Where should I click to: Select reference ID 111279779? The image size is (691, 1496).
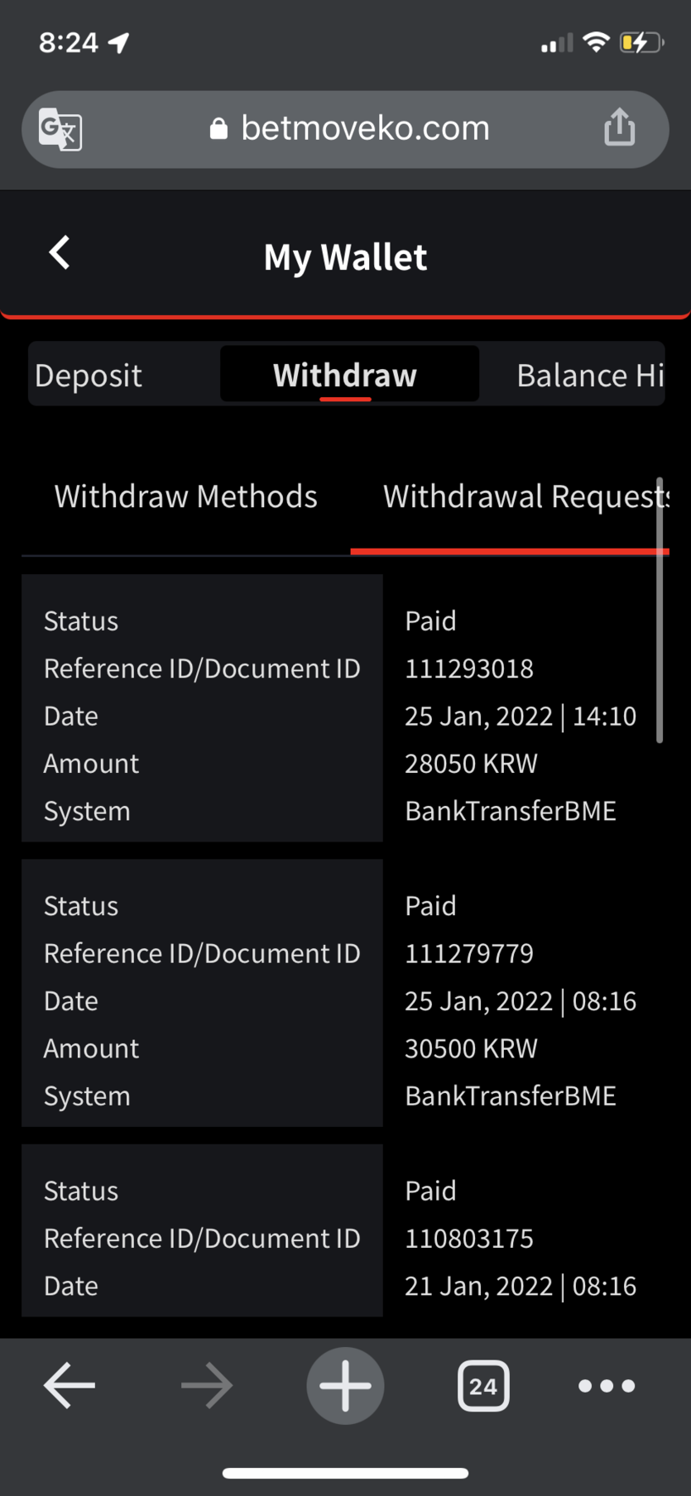pos(469,953)
